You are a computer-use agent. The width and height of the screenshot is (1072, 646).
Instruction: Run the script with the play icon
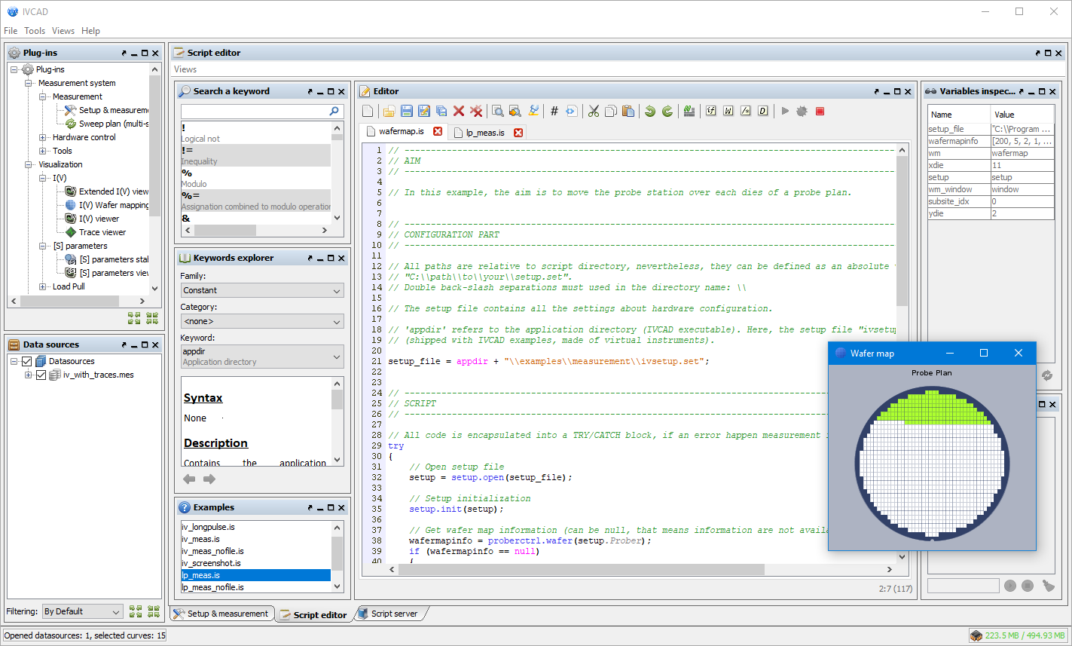[x=785, y=111]
